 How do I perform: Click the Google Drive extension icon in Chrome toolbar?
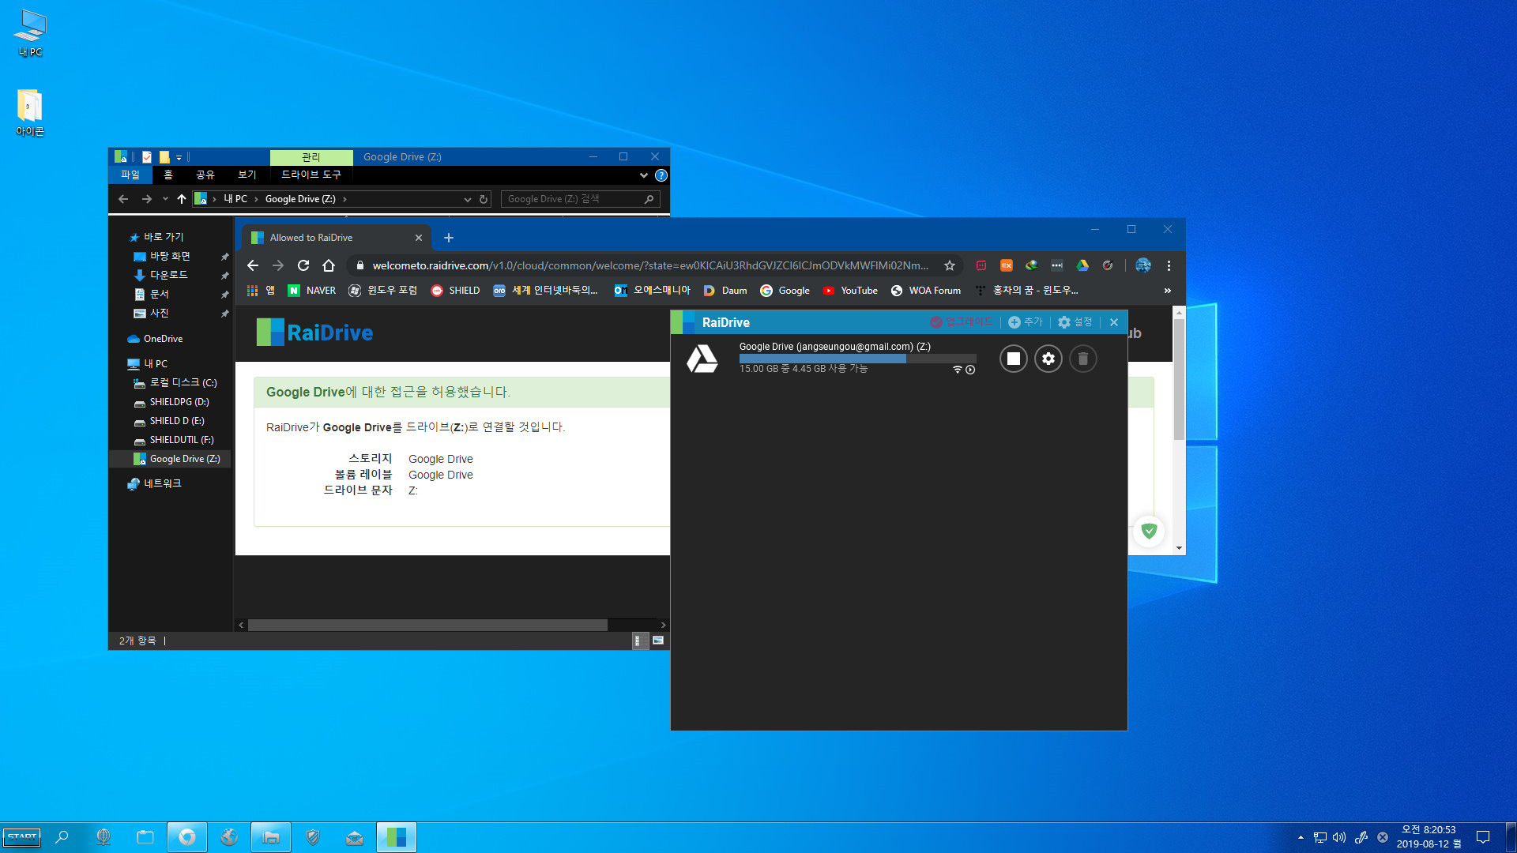coord(1082,265)
